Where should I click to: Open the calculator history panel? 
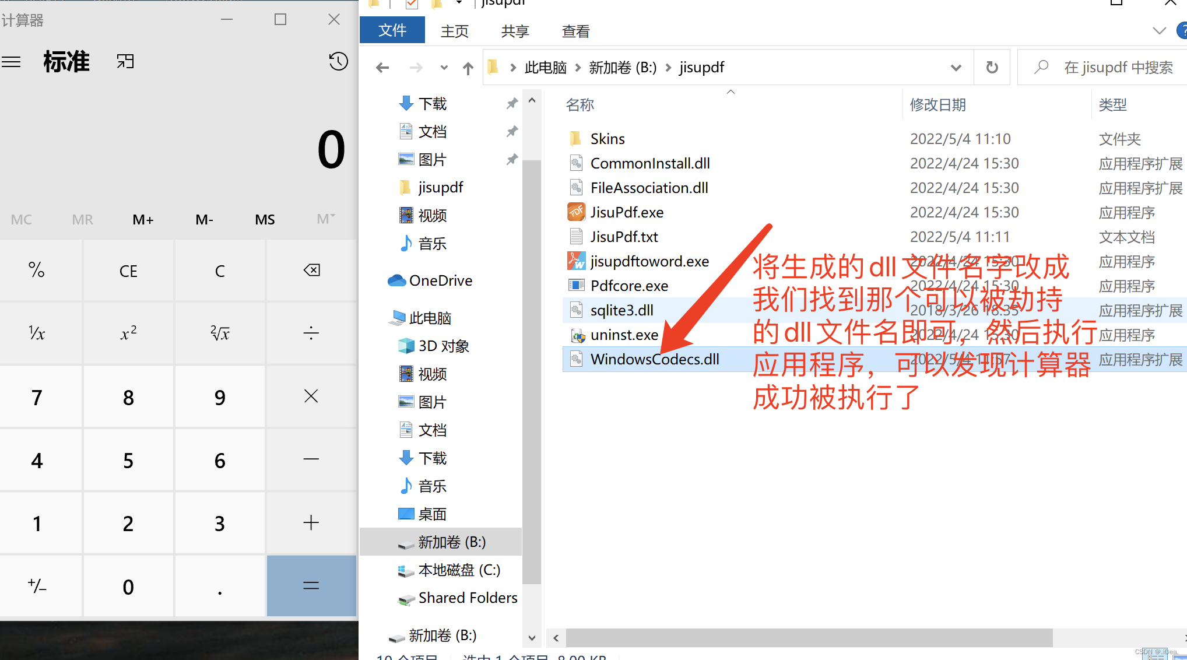338,61
